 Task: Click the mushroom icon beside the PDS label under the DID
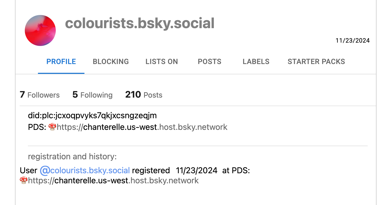52,127
